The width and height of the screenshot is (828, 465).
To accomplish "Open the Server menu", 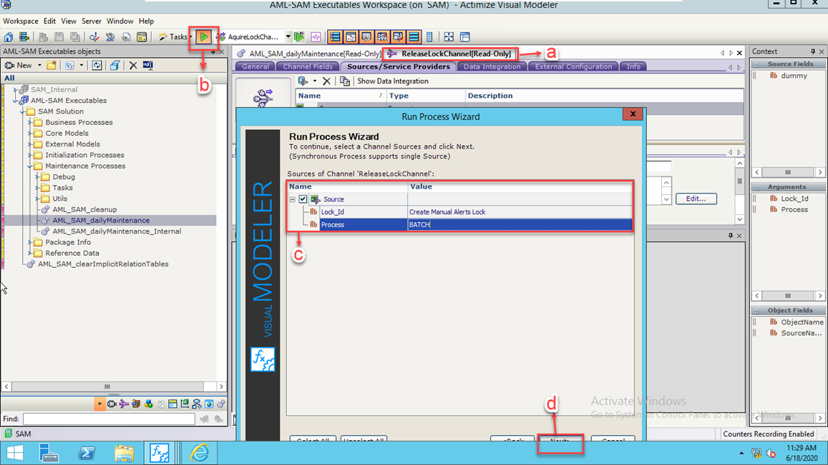I will coord(92,21).
